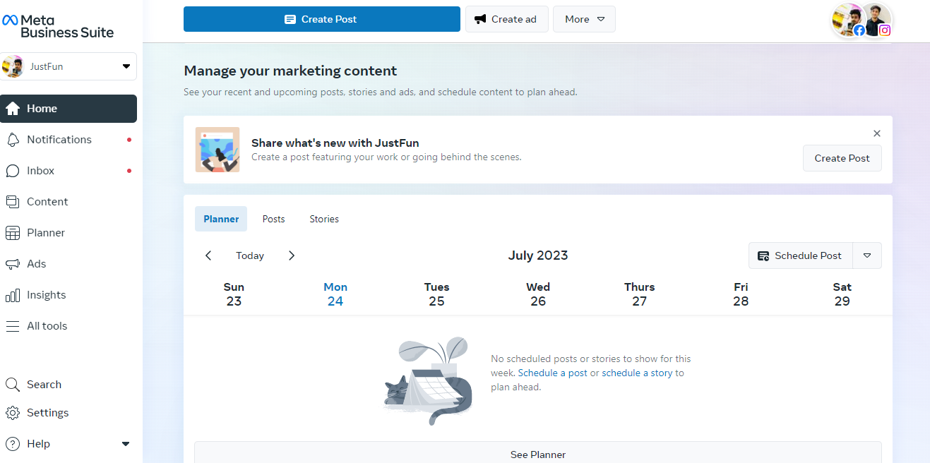Viewport: 930px width, 463px height.
Task: Open Search
Action: click(44, 384)
